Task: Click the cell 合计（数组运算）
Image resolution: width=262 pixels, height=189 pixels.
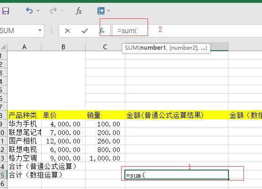Action: point(35,175)
